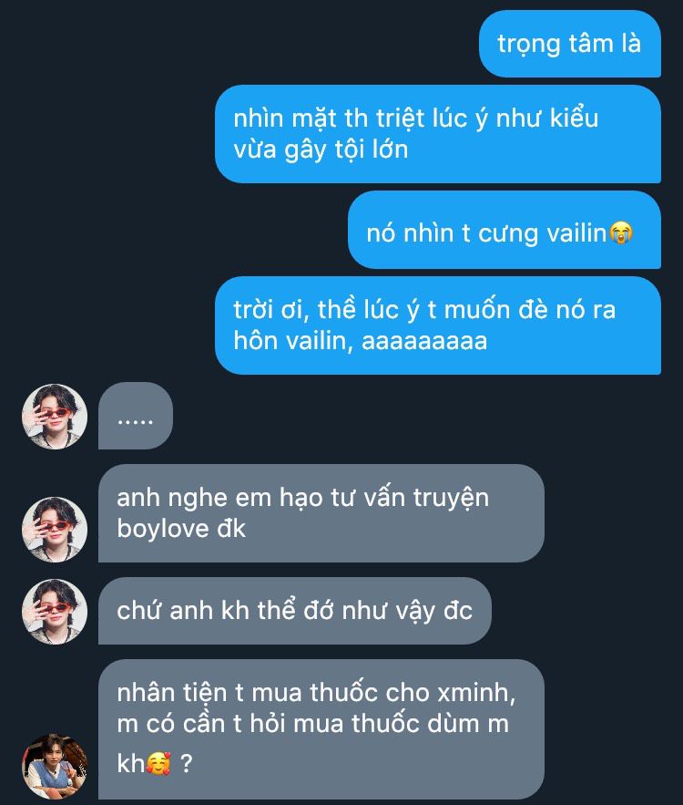Viewport: 683px width, 805px height.
Task: Open avatar beside "chứ anh kh thể" message
Action: click(x=55, y=612)
